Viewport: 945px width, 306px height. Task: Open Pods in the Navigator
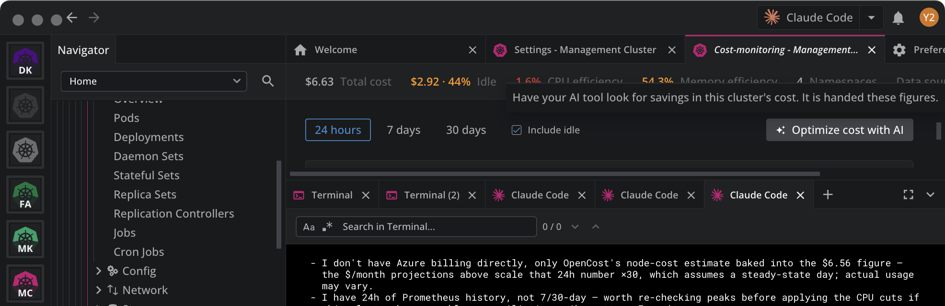point(127,118)
